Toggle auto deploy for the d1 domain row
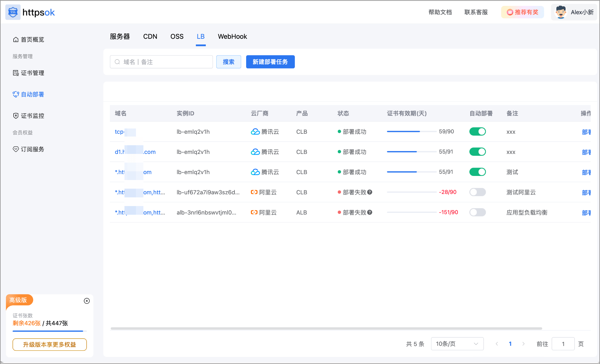This screenshot has height=364, width=600. pos(477,152)
